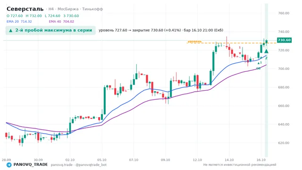This screenshot has width=302, height=170.
Task: Click the 700.00 price axis label
Action: click(x=284, y=68)
